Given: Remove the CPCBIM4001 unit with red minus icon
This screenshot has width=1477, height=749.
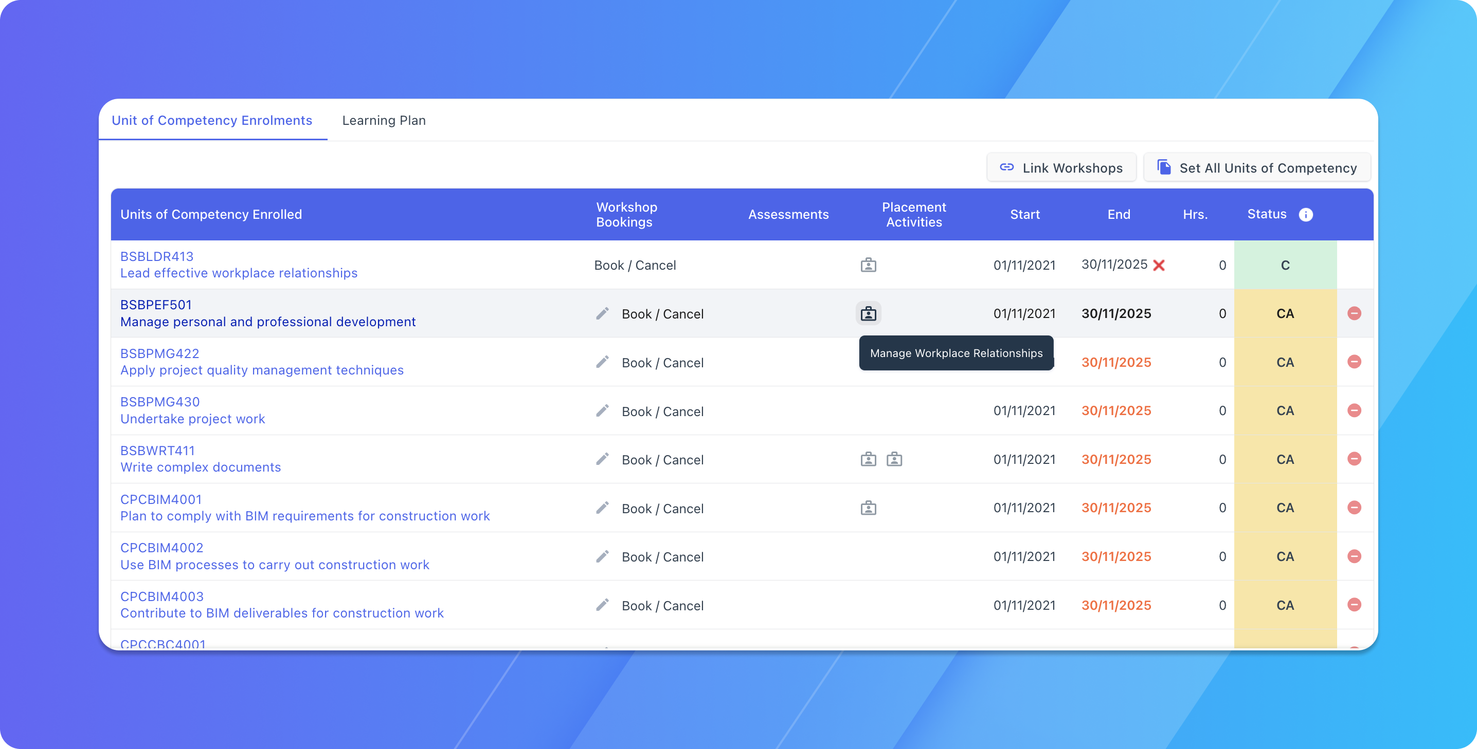Looking at the screenshot, I should click(x=1354, y=508).
